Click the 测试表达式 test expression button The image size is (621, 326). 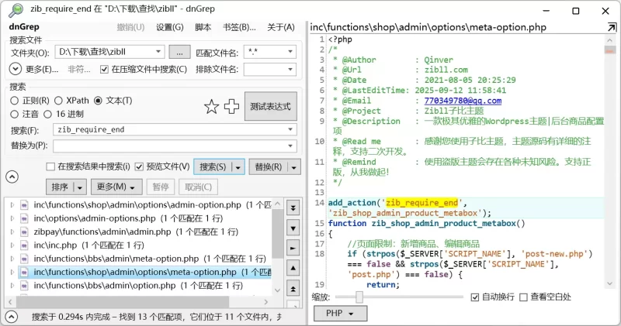[x=270, y=106]
